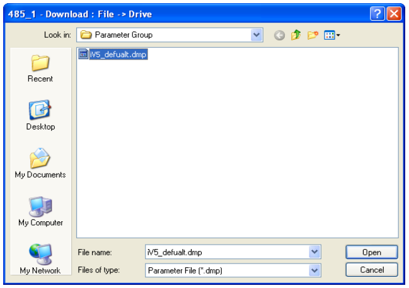Open the View Menu icon
Image resolution: width=409 pixels, height=288 pixels.
pos(331,35)
